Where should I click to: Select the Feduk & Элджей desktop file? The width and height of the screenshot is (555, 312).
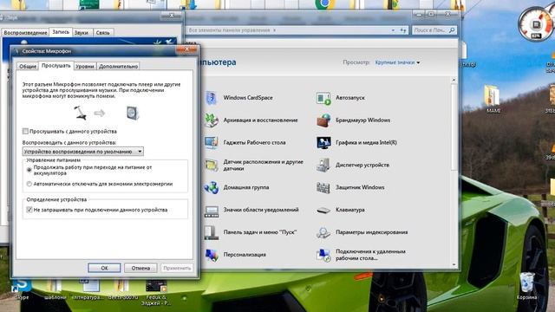156,292
